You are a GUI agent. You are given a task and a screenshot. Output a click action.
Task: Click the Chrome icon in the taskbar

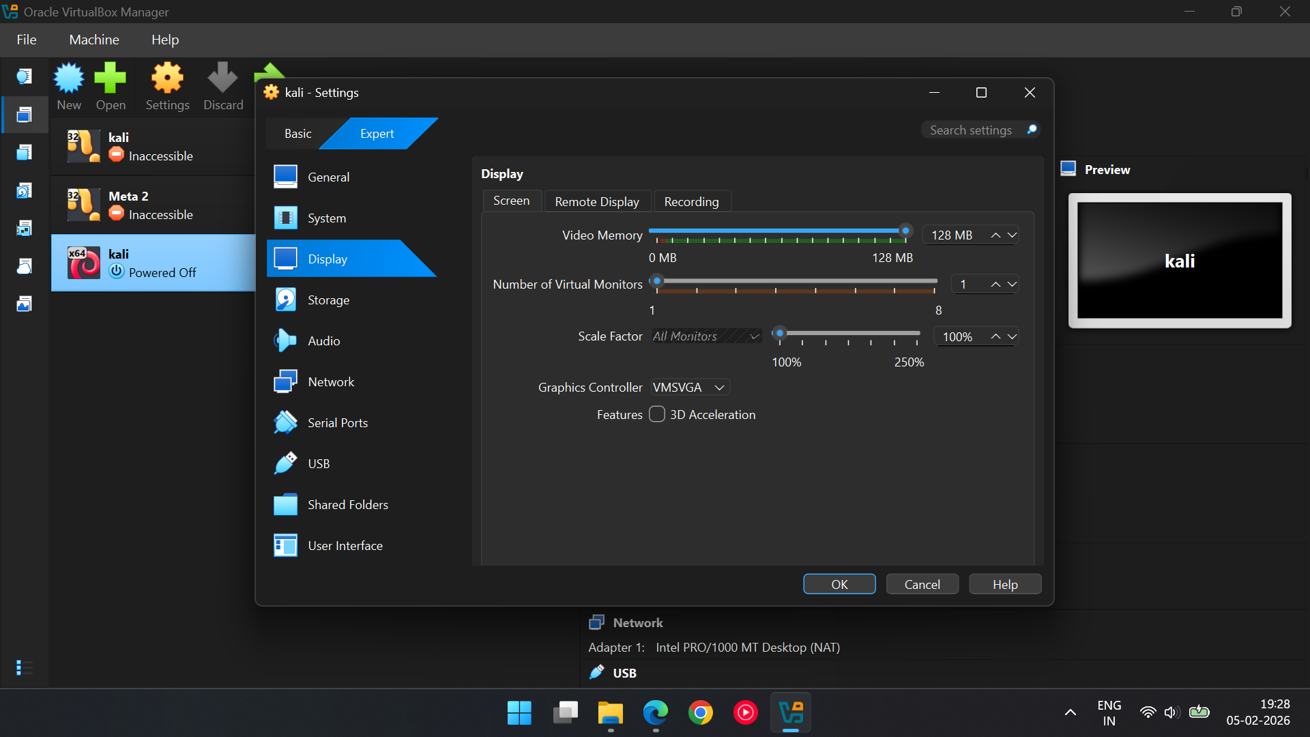(x=700, y=713)
